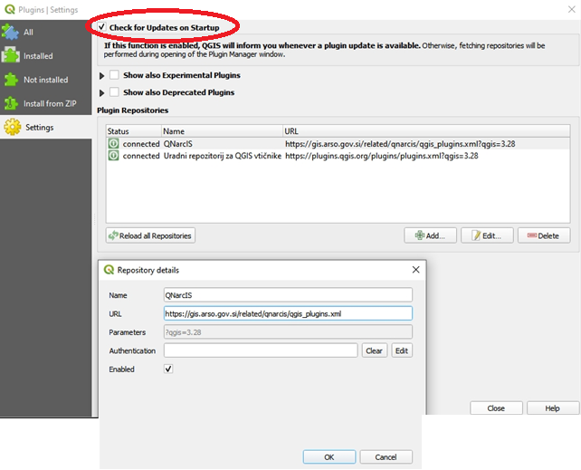The width and height of the screenshot is (581, 470).
Task: Open Help for the plugin manager
Action: tap(552, 408)
